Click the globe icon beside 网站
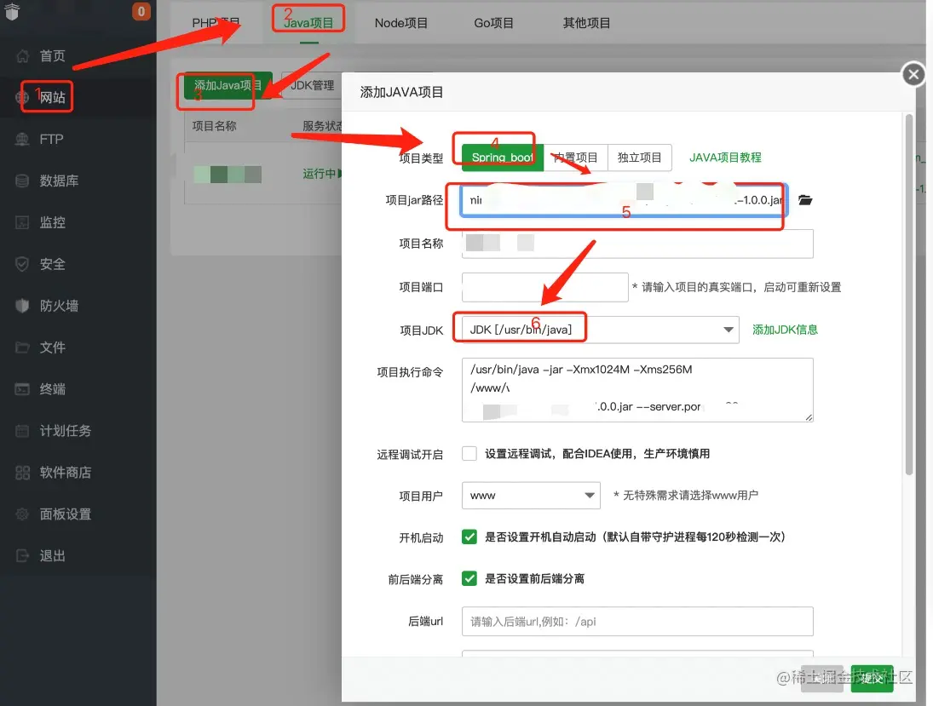This screenshot has width=933, height=706. (23, 98)
